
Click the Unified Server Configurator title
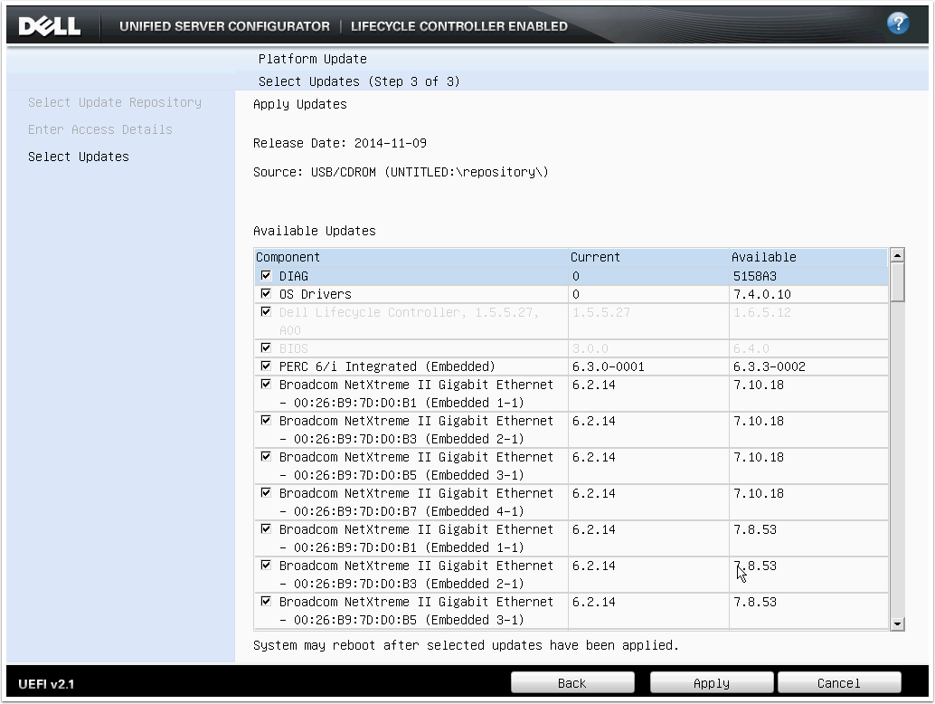click(224, 26)
